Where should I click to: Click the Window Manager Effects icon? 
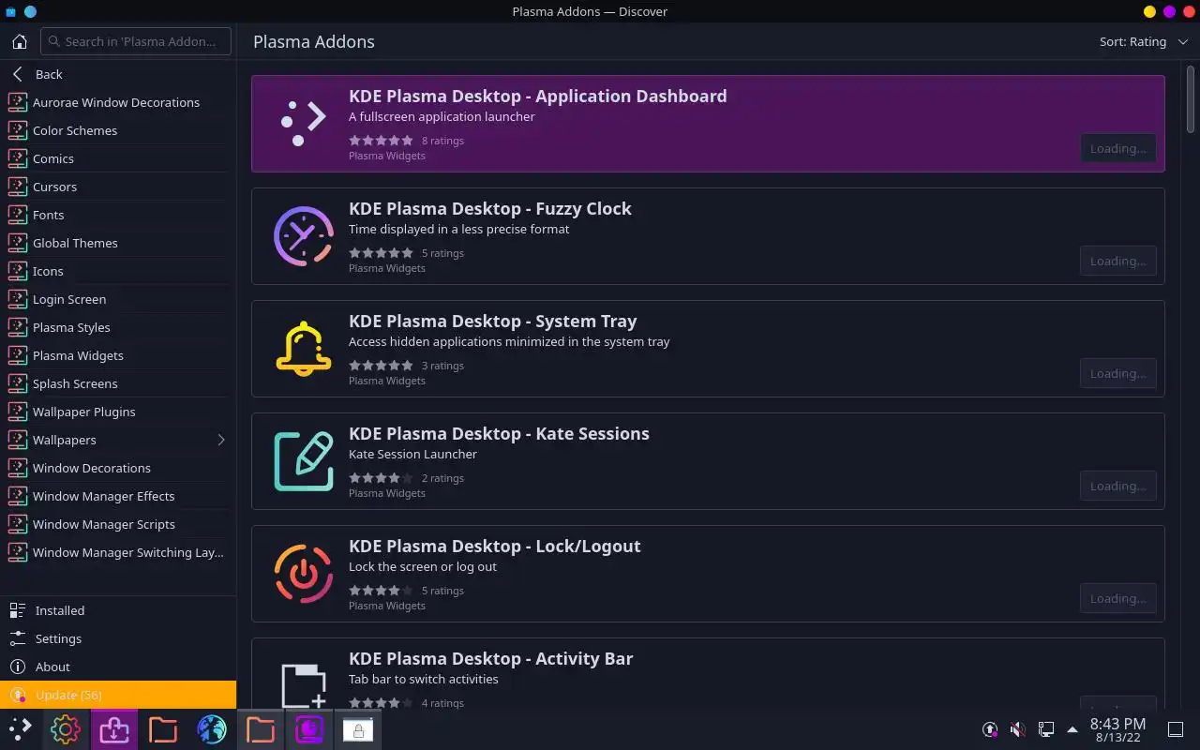17,496
